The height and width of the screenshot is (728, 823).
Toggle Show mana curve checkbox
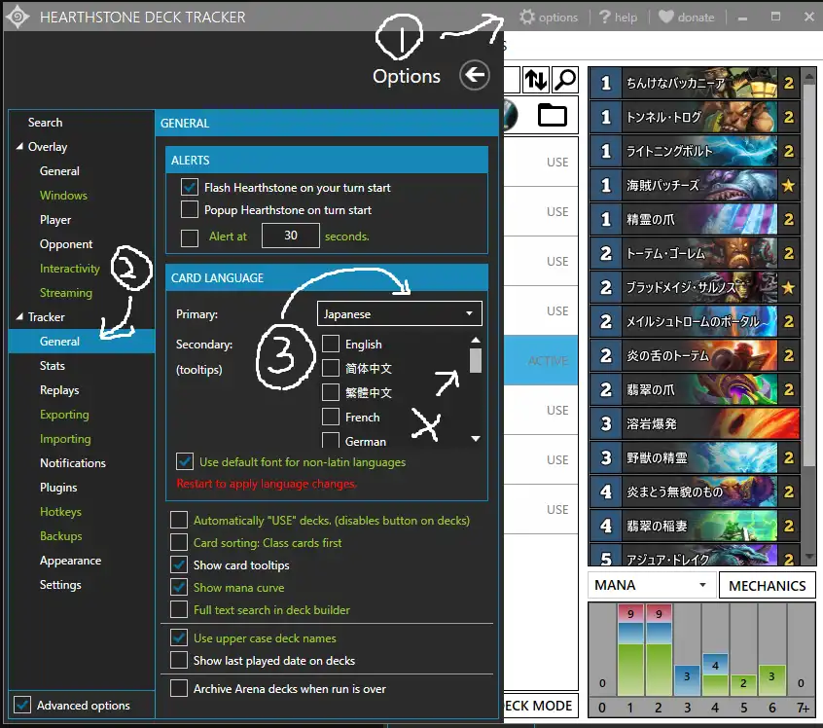click(179, 587)
